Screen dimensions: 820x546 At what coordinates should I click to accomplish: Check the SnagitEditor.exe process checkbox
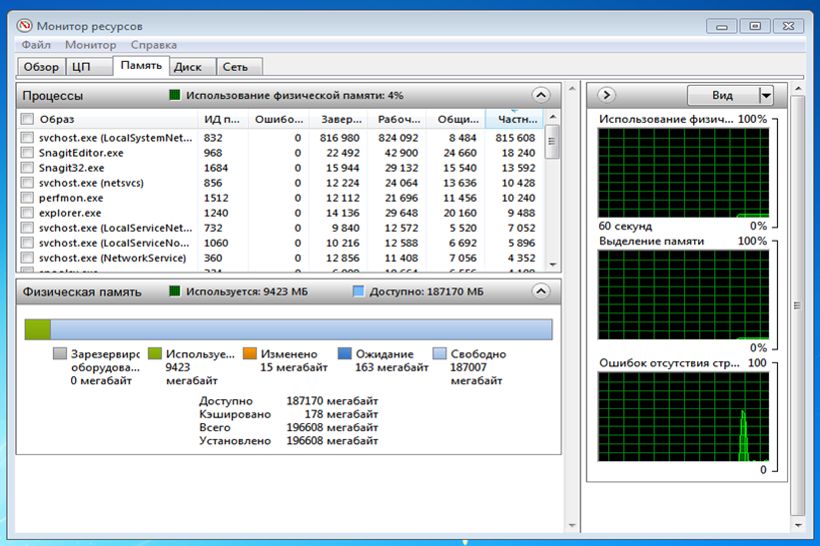point(28,153)
